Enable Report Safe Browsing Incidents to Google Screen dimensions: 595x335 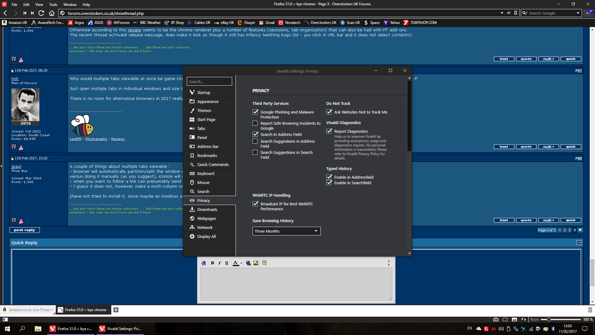click(x=255, y=123)
